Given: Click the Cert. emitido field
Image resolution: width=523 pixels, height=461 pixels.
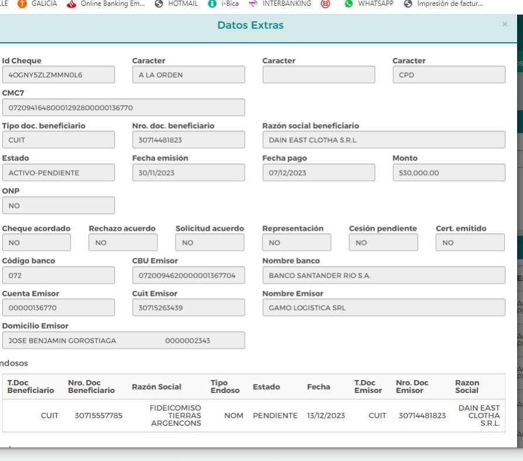Looking at the screenshot, I should 470,242.
